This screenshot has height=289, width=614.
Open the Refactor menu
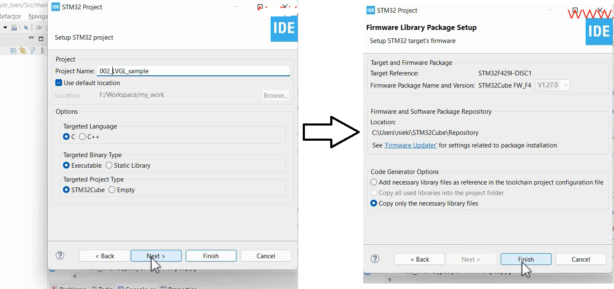pos(11,16)
